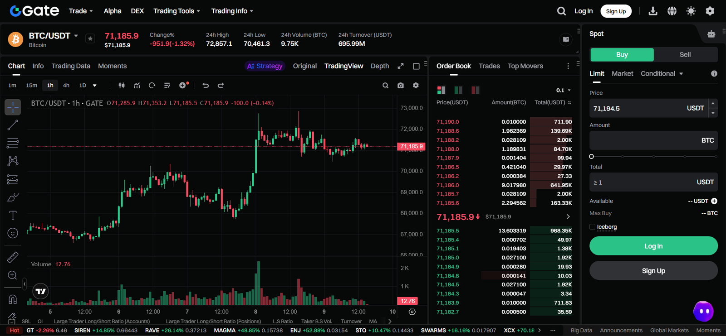Viewport: 726px width, 336px height.
Task: Select the Market order tab
Action: coord(622,73)
